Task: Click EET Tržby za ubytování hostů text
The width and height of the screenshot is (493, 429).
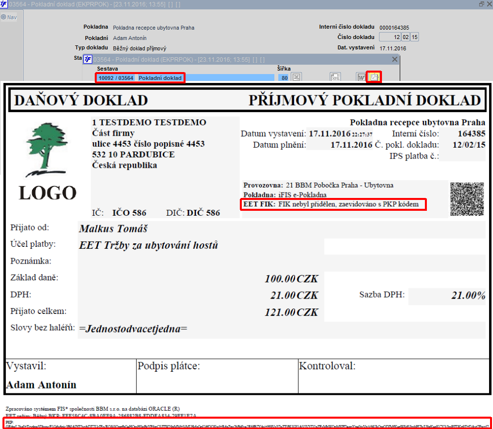Action: click(x=149, y=245)
